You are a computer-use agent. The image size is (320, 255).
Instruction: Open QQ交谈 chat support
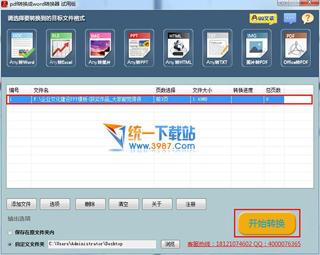point(262,19)
